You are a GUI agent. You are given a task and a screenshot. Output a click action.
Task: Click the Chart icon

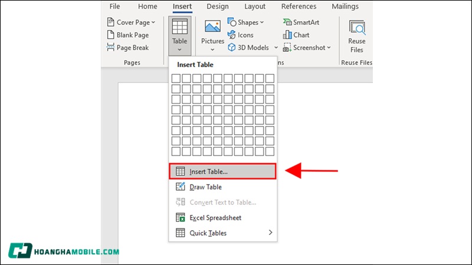point(287,35)
